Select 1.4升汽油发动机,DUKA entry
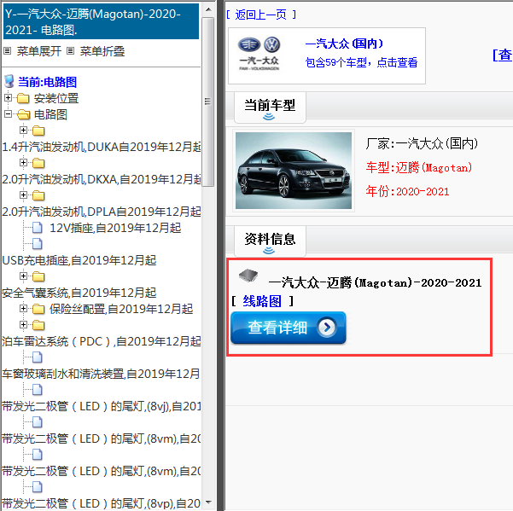This screenshot has height=511, width=513. [x=101, y=147]
